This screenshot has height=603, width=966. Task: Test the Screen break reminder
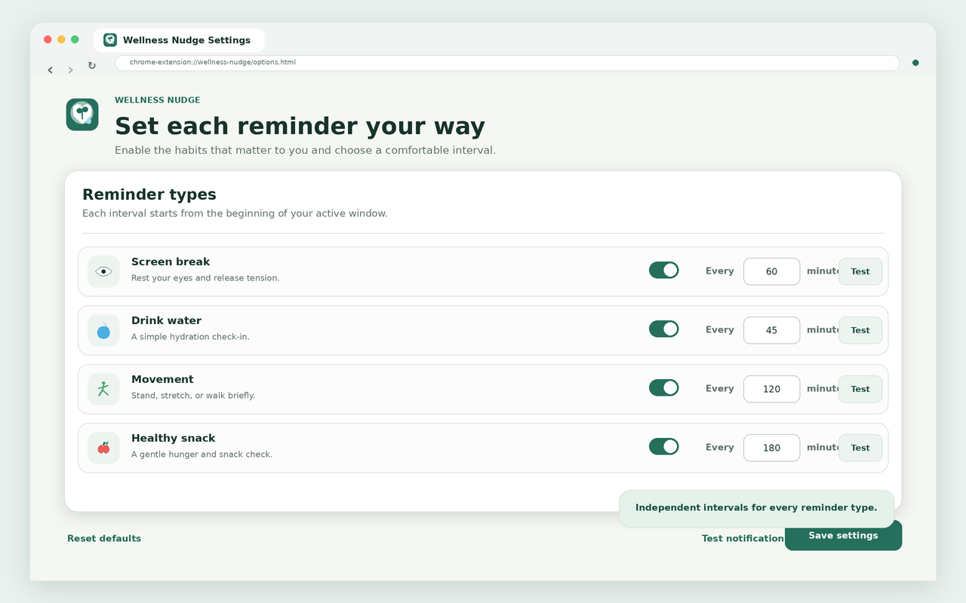coord(860,271)
